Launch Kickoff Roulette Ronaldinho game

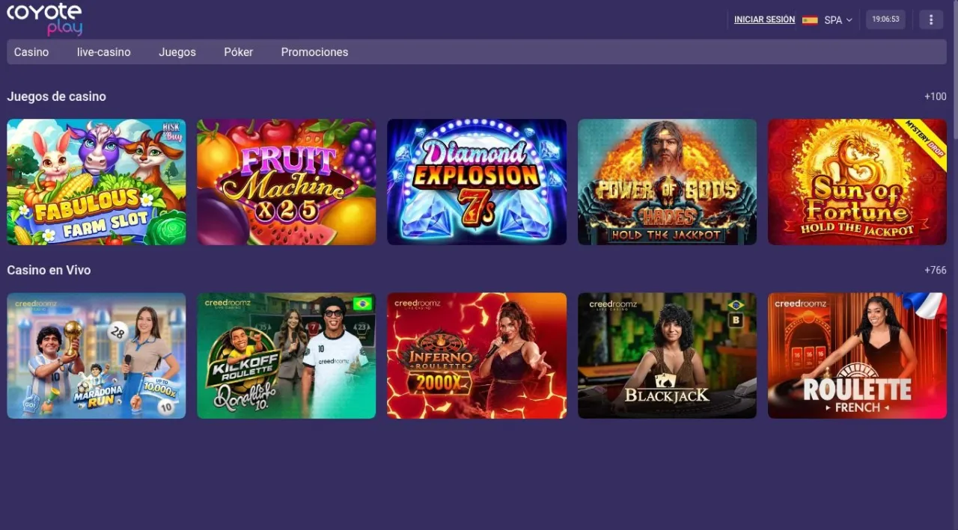click(287, 355)
